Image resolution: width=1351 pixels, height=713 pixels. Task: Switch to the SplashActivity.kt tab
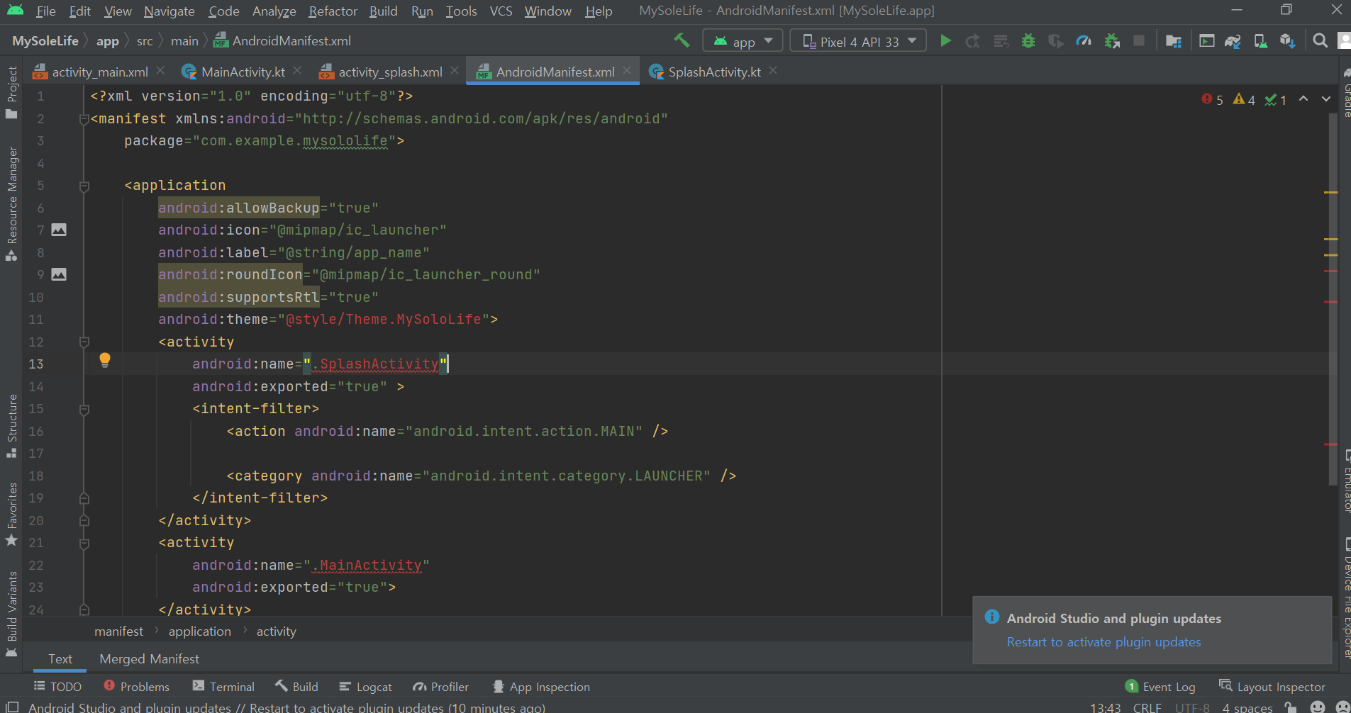[713, 72]
